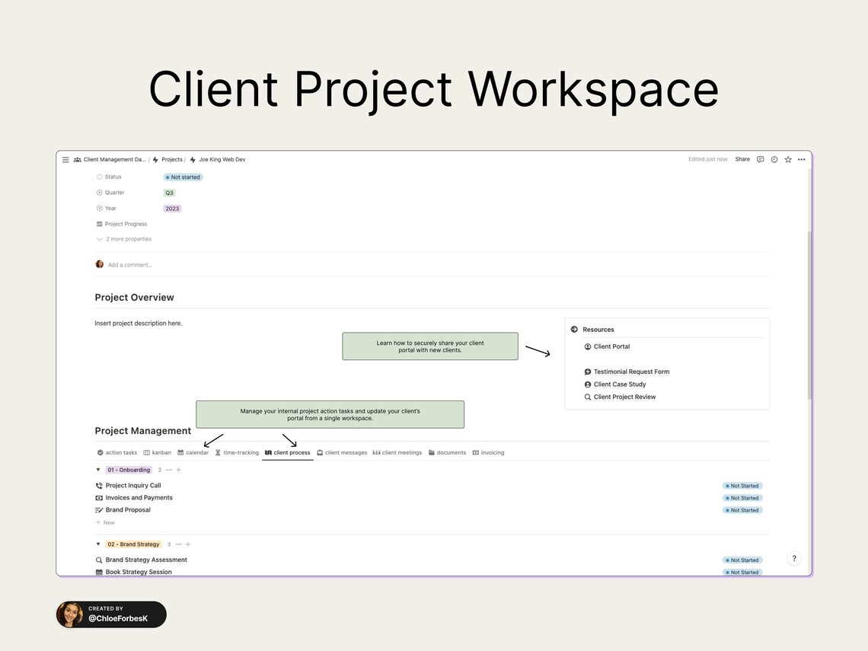Click the invoicing view icon
Screen dimensions: 868x651
475,452
